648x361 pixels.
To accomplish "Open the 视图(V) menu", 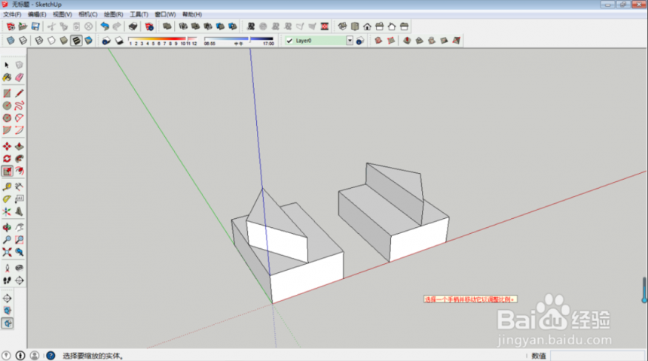I will pos(63,14).
